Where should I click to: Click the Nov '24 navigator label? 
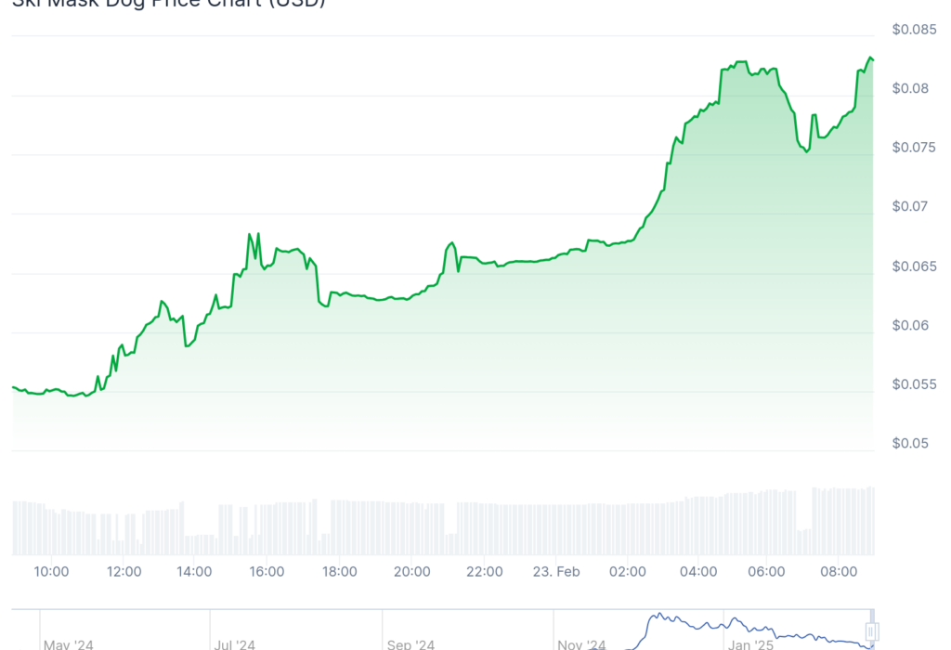581,643
